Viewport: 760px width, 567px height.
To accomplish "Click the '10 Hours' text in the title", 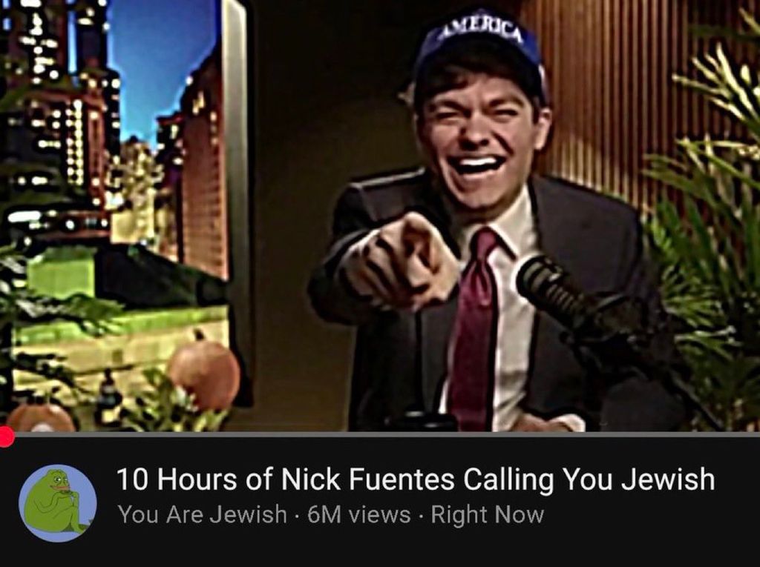I will pyautogui.click(x=177, y=480).
